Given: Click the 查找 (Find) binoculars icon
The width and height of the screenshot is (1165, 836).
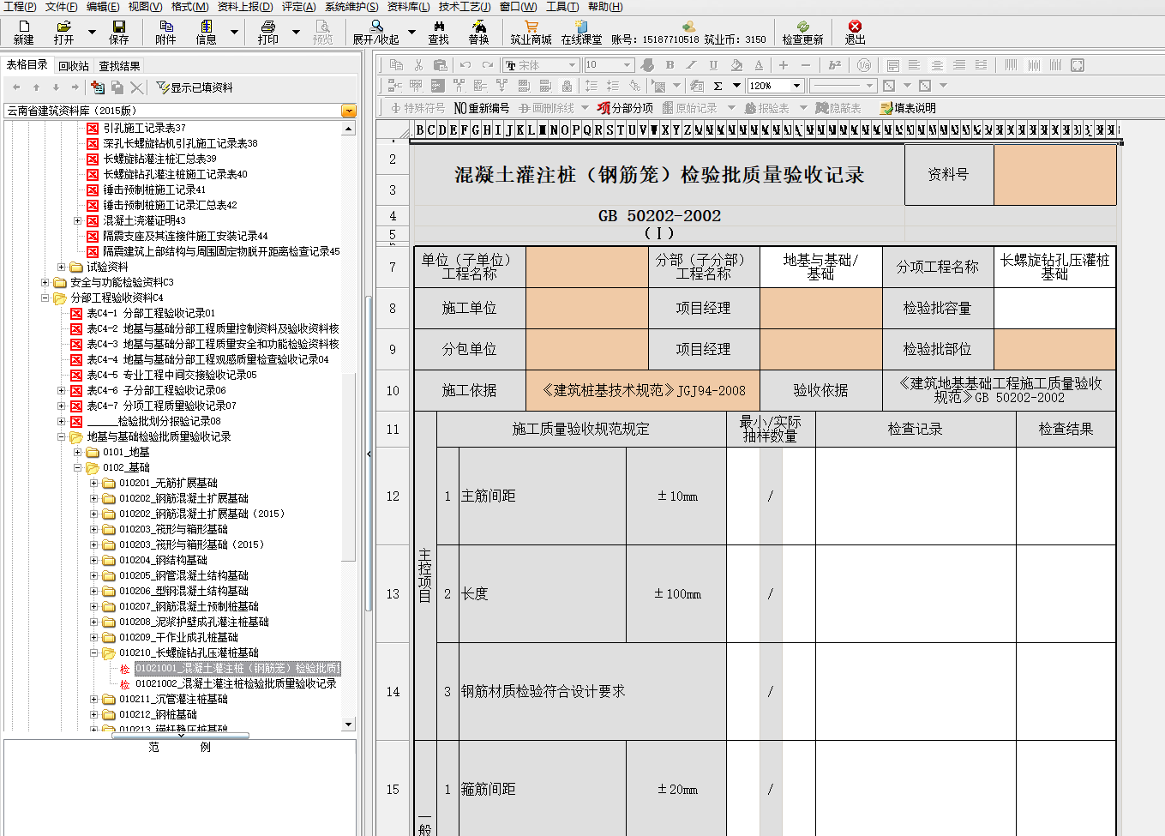Looking at the screenshot, I should coord(439,33).
